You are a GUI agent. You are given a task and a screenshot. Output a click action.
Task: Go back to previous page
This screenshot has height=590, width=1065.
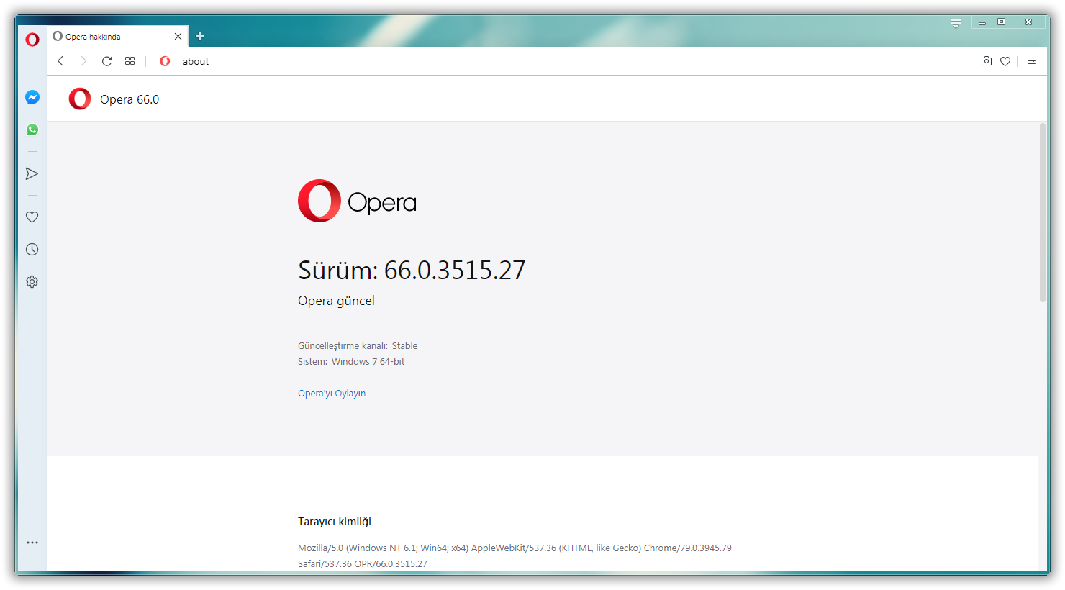[x=60, y=61]
